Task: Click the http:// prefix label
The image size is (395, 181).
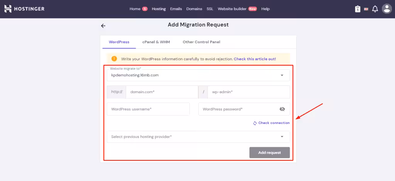Action: click(x=116, y=92)
